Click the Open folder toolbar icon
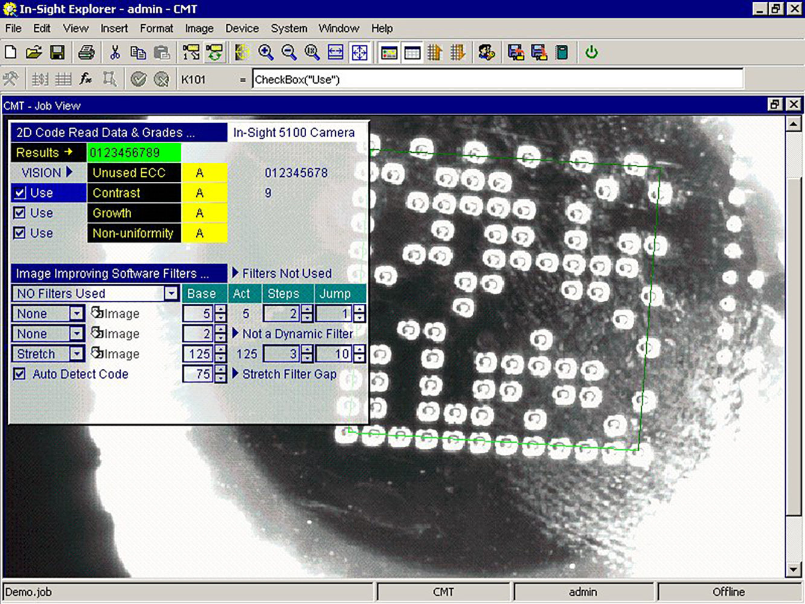This screenshot has height=604, width=805. [34, 53]
